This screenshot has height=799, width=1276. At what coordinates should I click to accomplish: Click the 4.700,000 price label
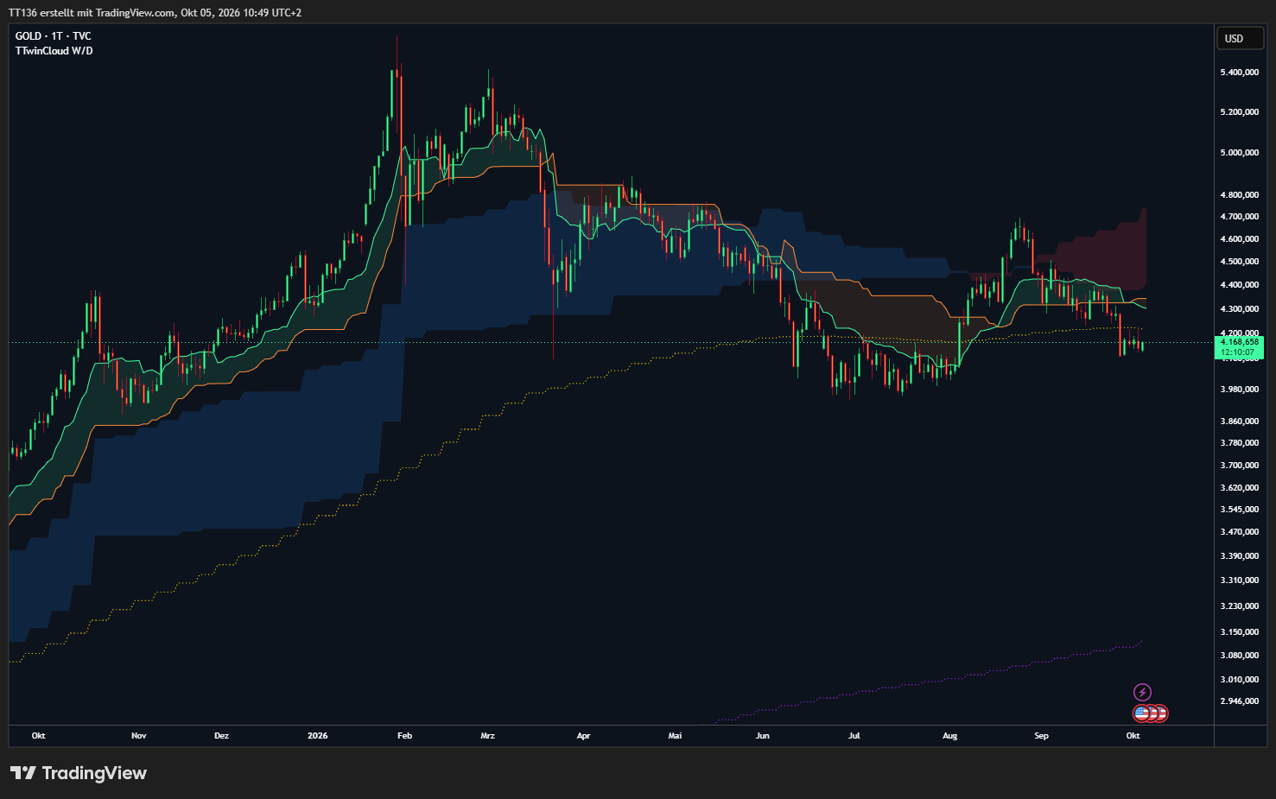tap(1239, 217)
